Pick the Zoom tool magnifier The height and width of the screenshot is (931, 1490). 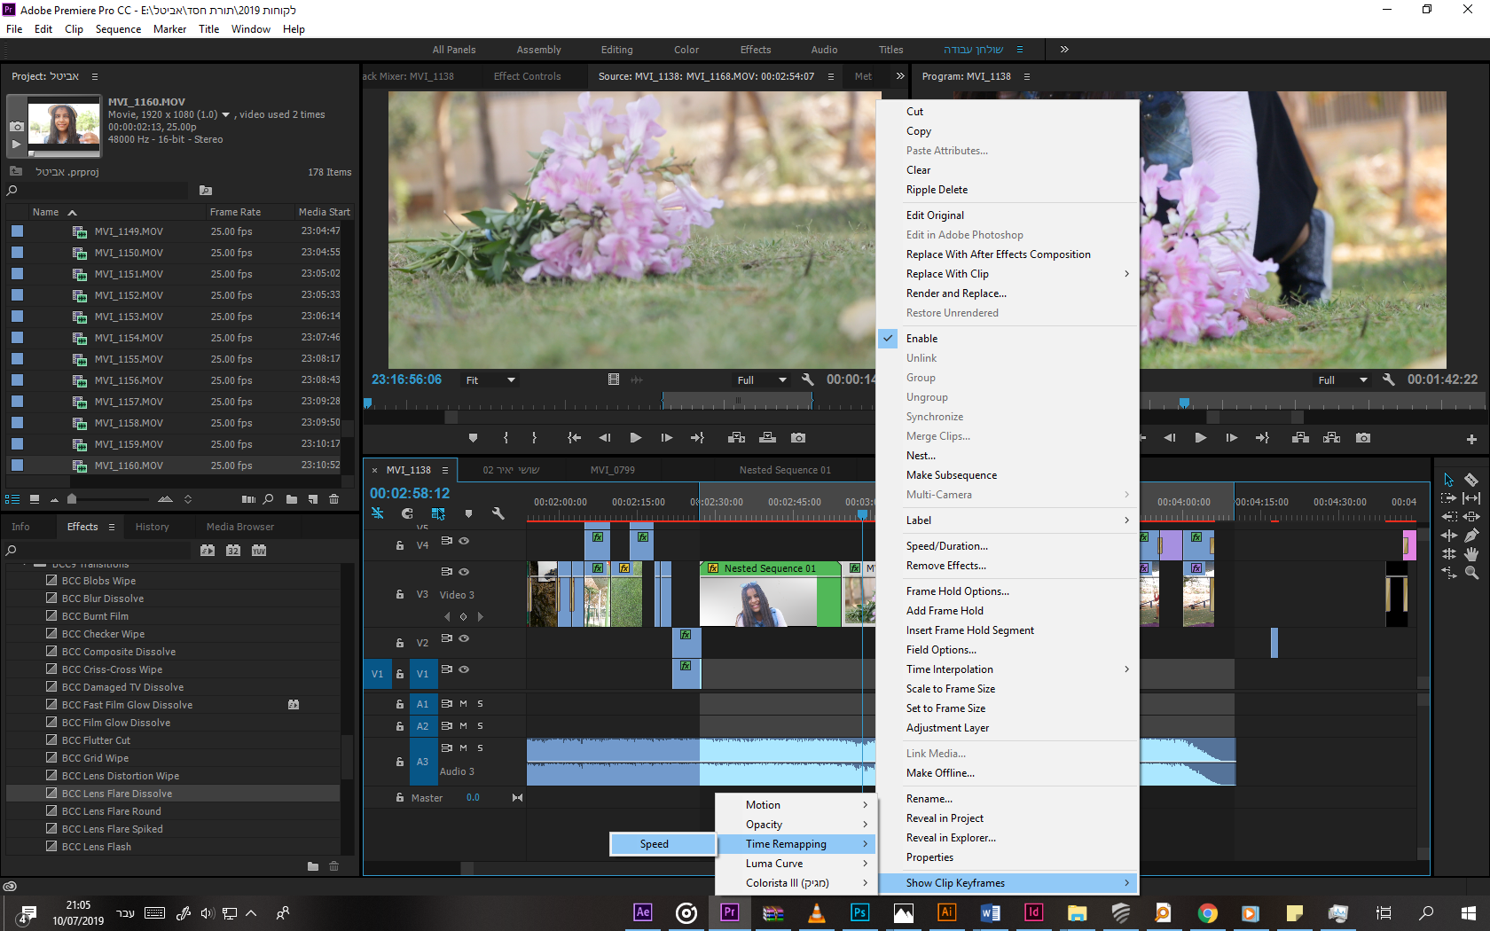1470,573
